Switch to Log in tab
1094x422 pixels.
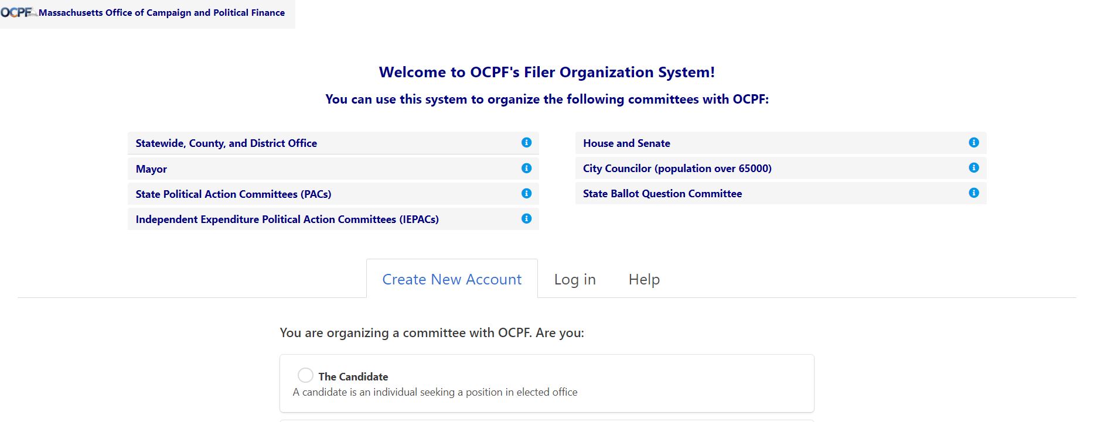point(575,279)
